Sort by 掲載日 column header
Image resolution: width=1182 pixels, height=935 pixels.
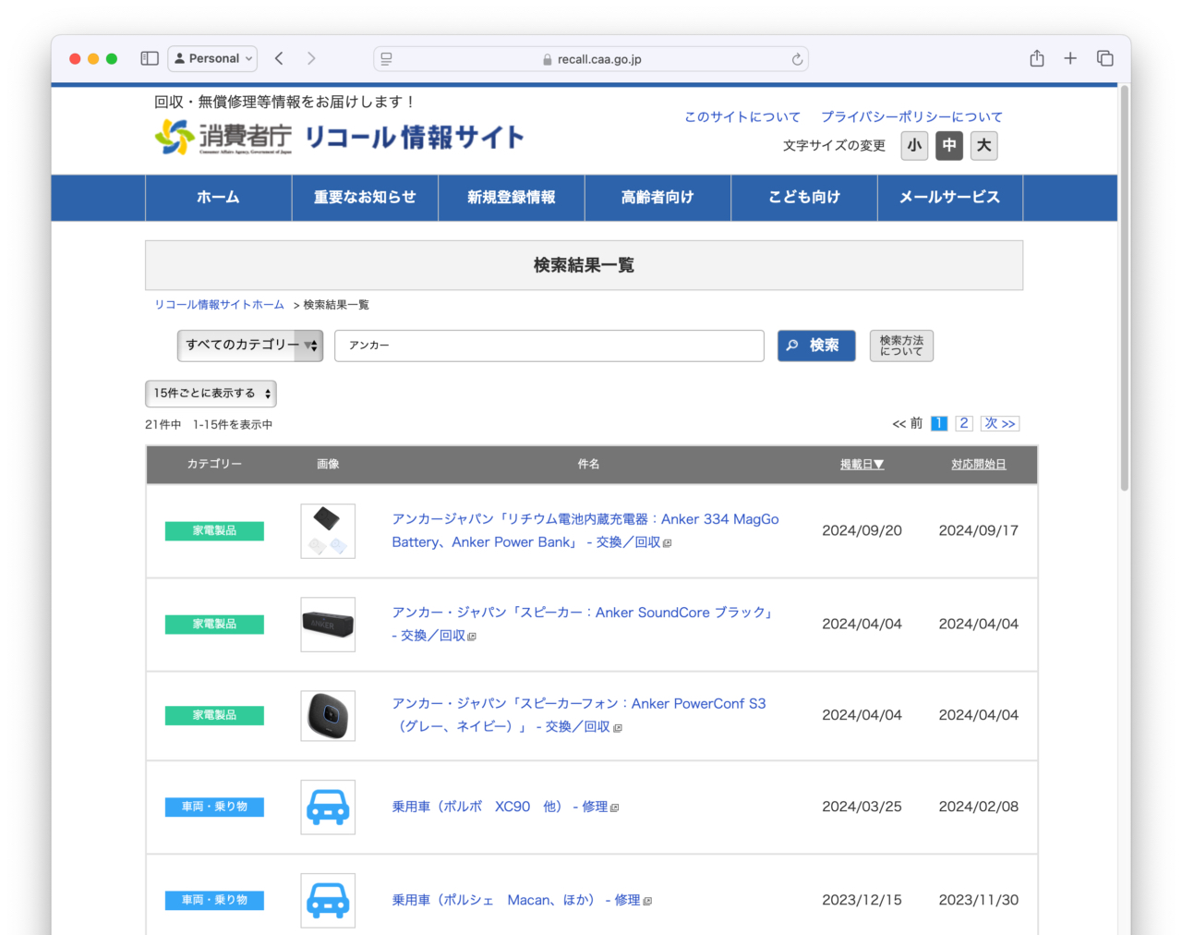click(x=862, y=465)
